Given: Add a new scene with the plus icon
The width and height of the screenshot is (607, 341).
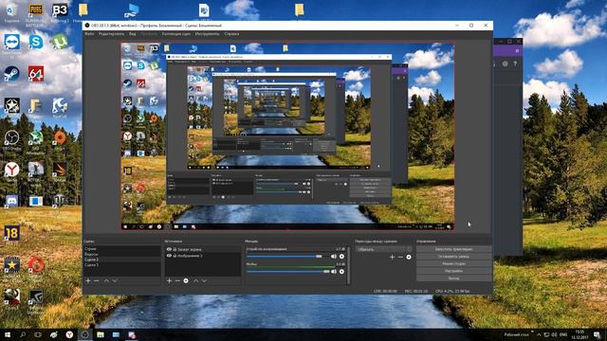Looking at the screenshot, I should tap(88, 280).
